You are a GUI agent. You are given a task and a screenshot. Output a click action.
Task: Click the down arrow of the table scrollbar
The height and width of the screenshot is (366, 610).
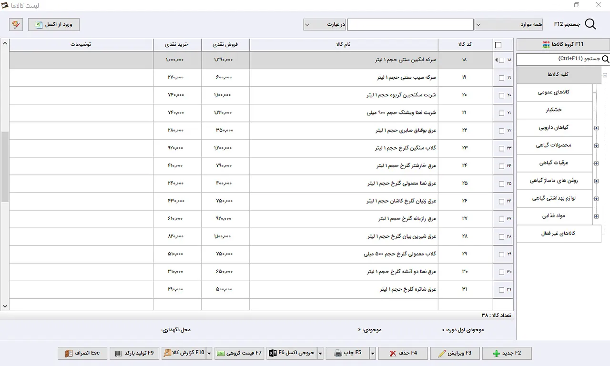point(5,306)
